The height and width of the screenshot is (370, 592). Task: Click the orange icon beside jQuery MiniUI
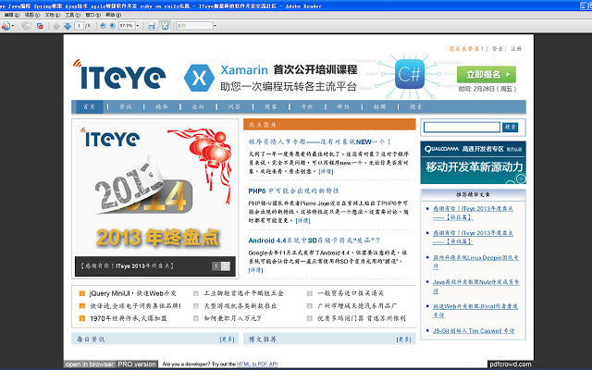click(x=82, y=293)
